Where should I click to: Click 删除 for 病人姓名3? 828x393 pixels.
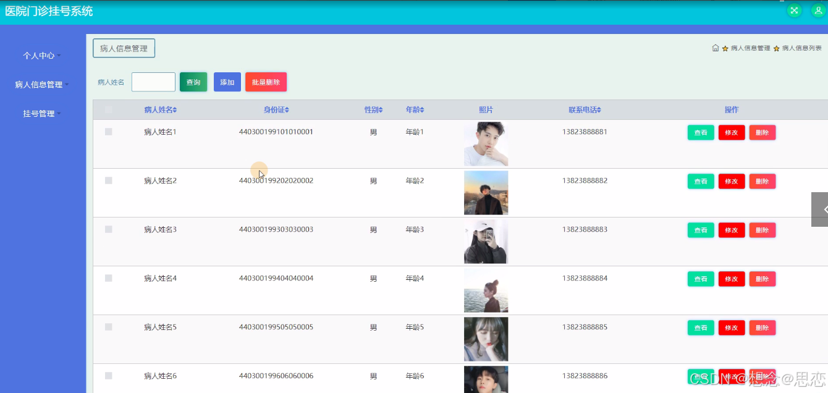tap(763, 230)
